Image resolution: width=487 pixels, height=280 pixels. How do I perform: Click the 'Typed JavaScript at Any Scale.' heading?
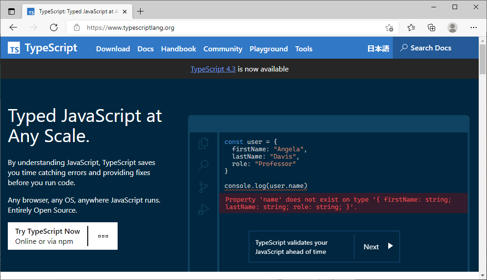pyautogui.click(x=85, y=126)
